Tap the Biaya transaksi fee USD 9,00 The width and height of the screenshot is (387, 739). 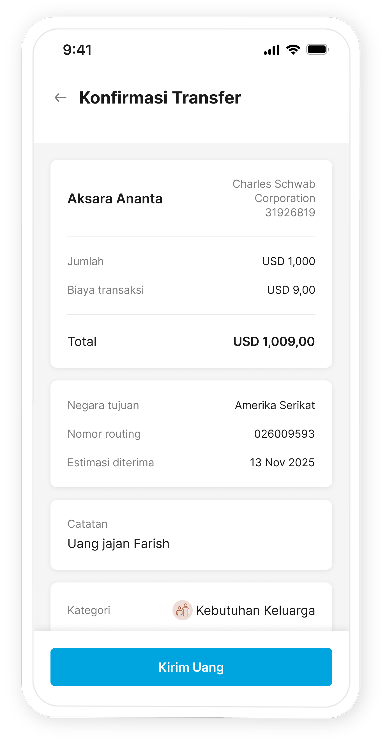291,290
